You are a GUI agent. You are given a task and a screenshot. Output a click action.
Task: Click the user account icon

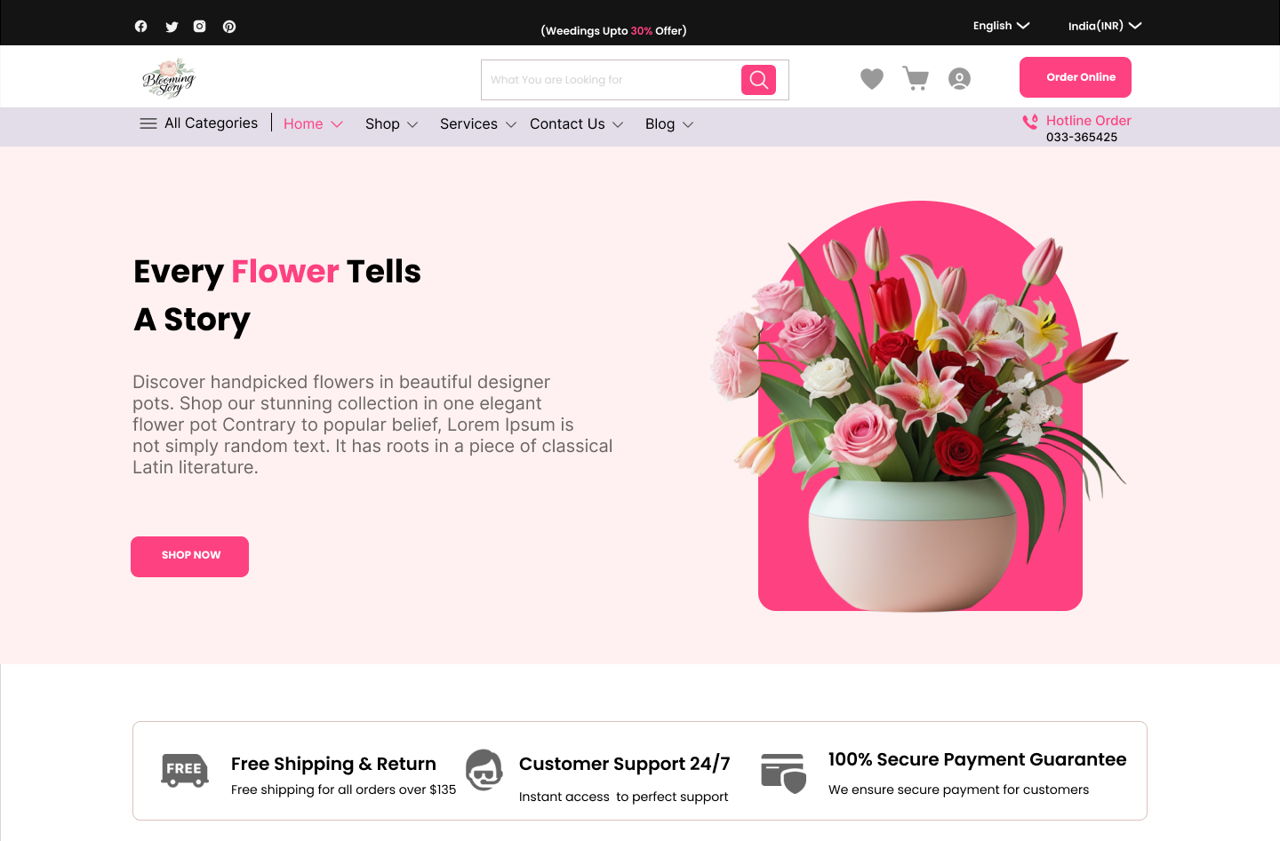(959, 78)
